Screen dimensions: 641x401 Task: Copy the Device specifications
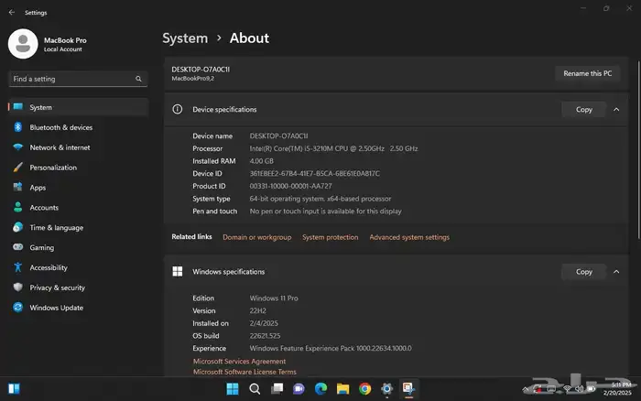pyautogui.click(x=583, y=110)
